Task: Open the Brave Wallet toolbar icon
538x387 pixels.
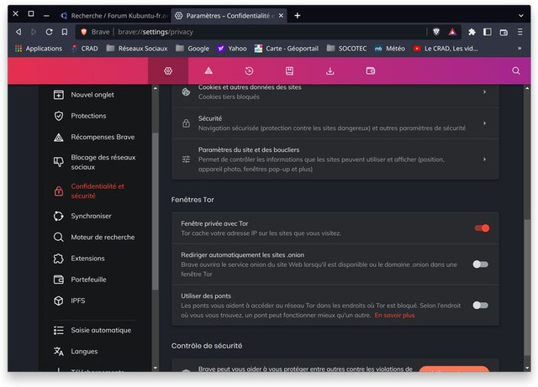Action: click(x=504, y=32)
